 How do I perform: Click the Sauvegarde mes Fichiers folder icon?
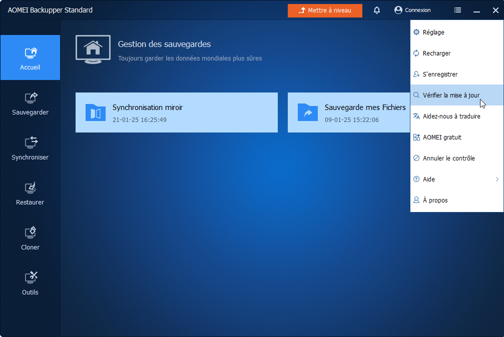308,112
